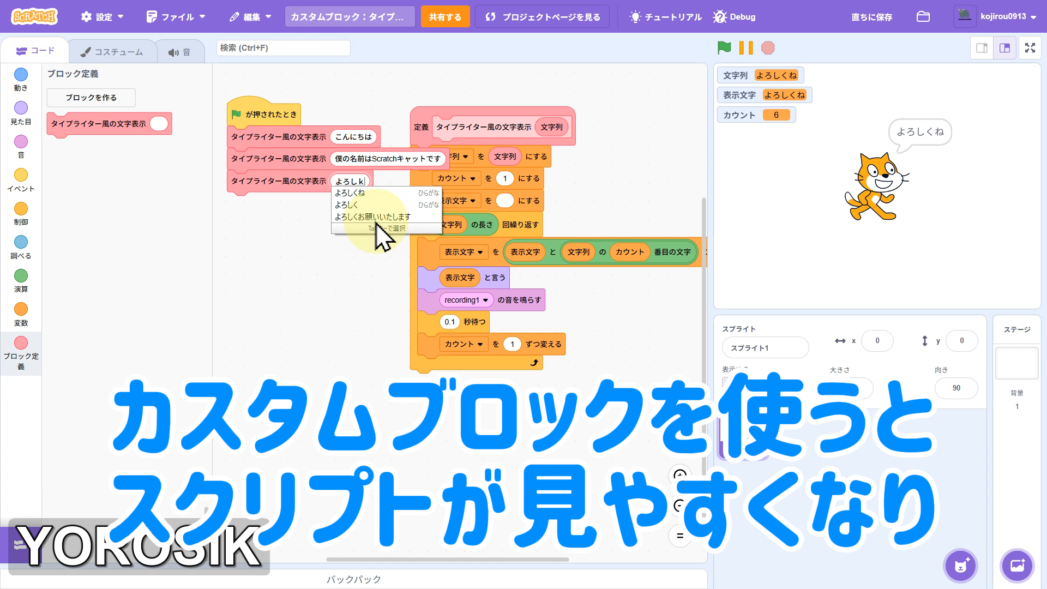Click the Scratch logo
This screenshot has height=589, width=1047.
(34, 16)
